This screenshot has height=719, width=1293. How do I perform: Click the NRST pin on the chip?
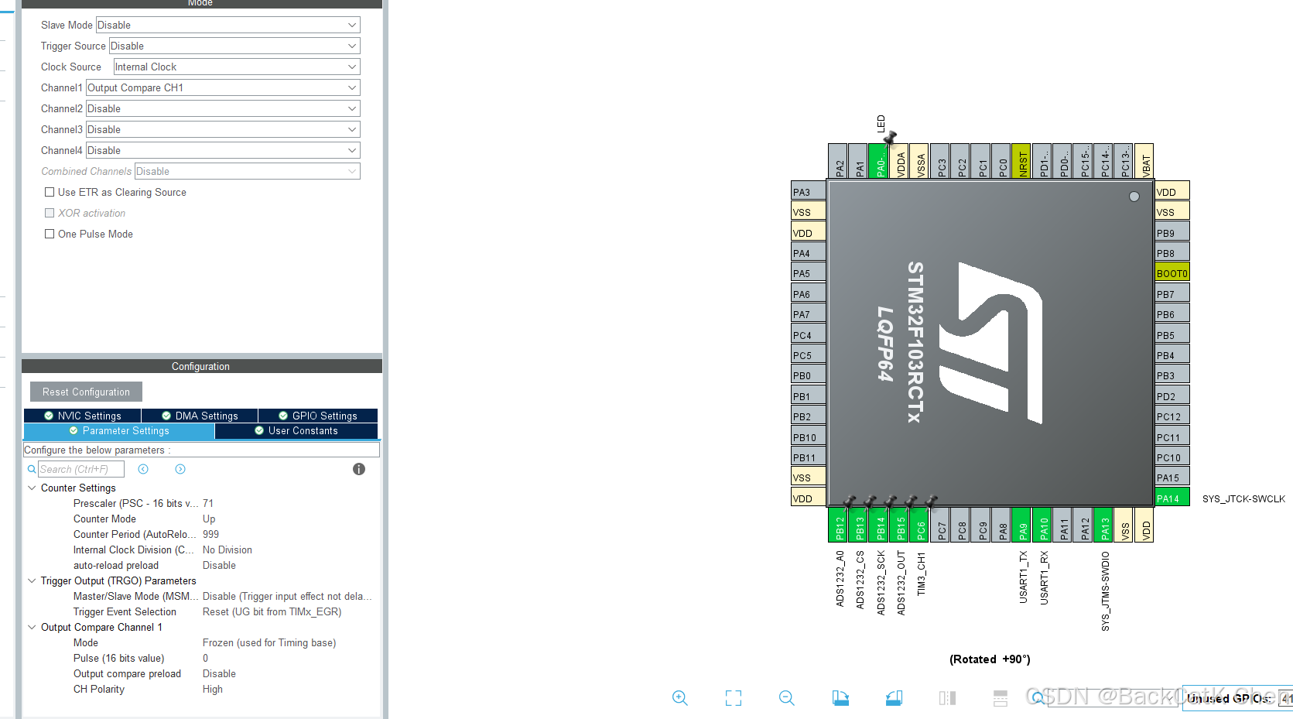pyautogui.click(x=1022, y=161)
